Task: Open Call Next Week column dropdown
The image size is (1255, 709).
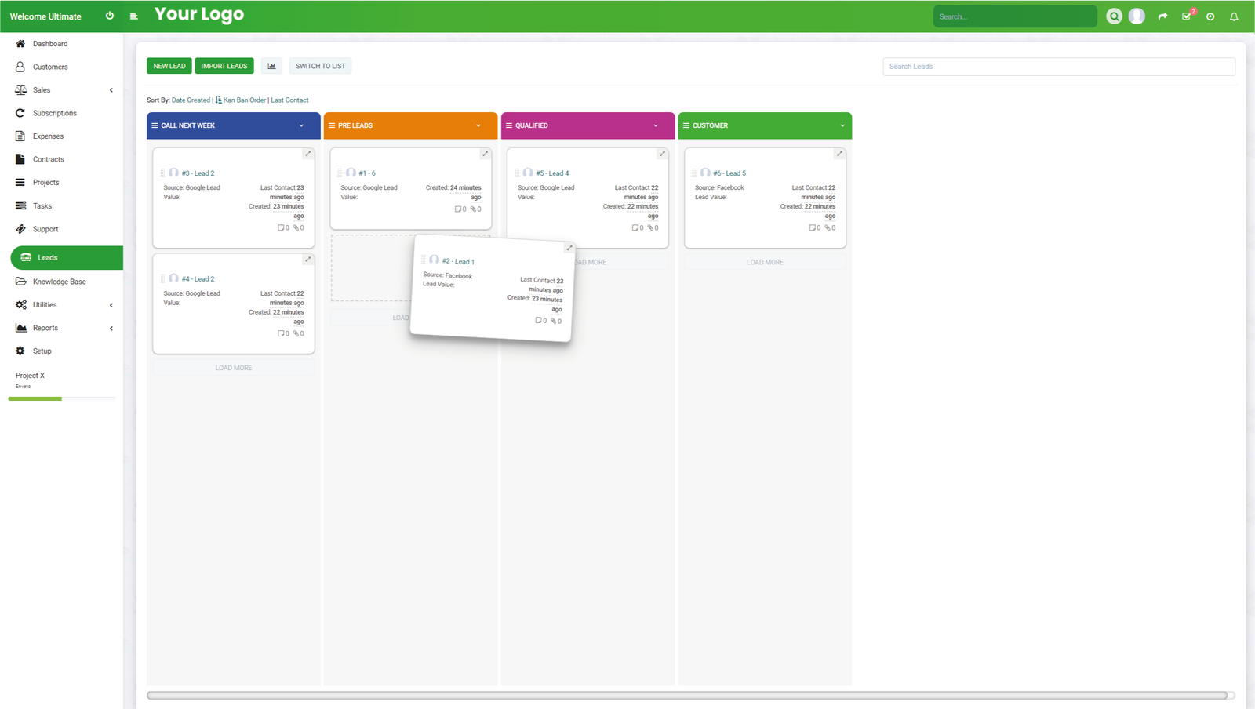Action: (301, 125)
